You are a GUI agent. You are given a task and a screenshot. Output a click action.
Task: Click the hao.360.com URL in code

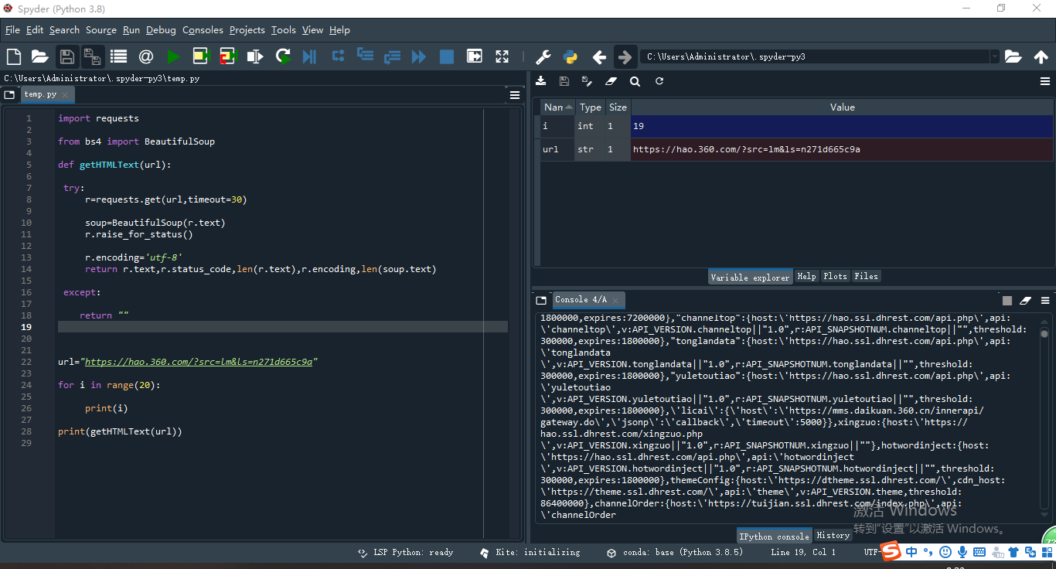198,362
